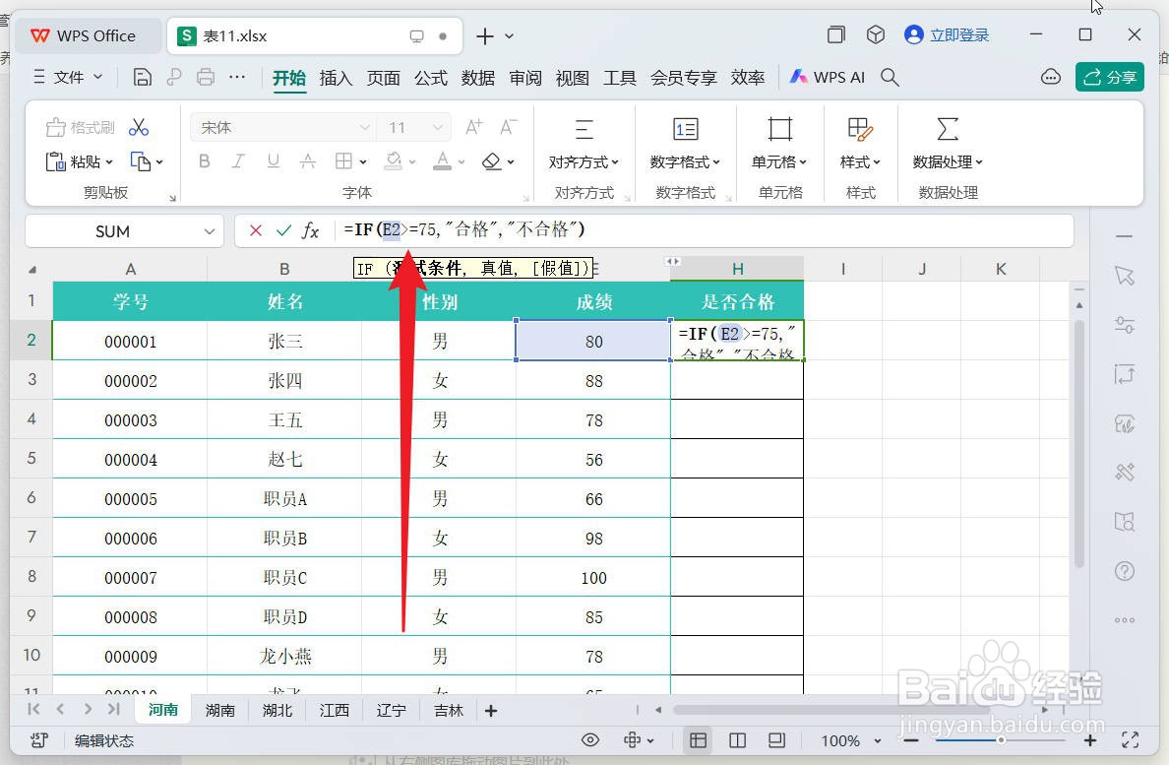The width and height of the screenshot is (1169, 765).
Task: Select the 湖南 sheet tab
Action: click(219, 709)
